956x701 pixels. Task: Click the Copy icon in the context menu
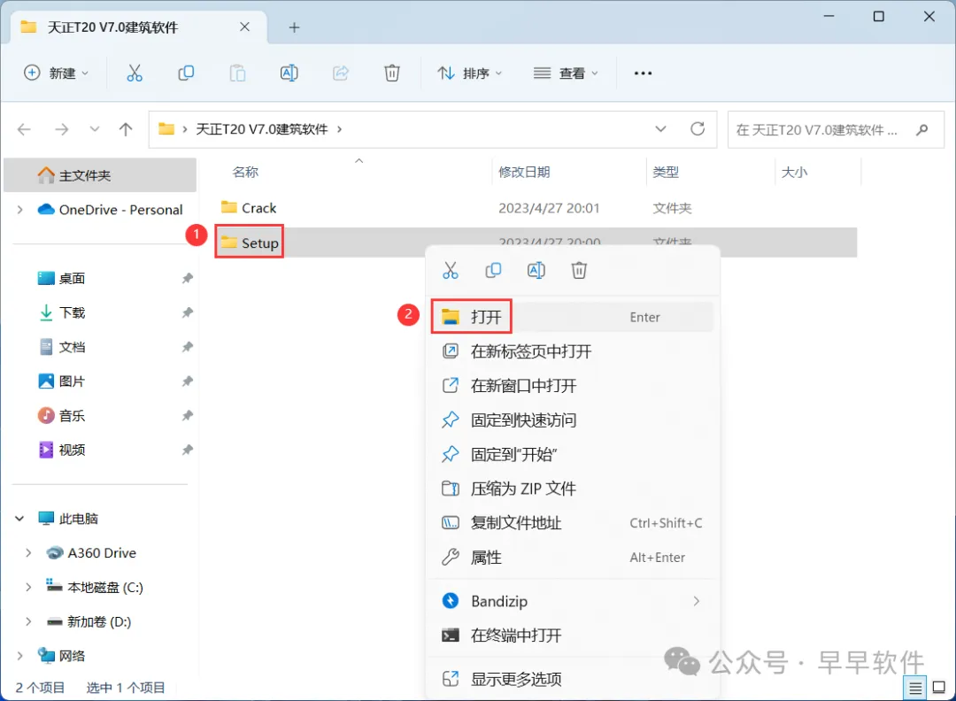coord(493,270)
